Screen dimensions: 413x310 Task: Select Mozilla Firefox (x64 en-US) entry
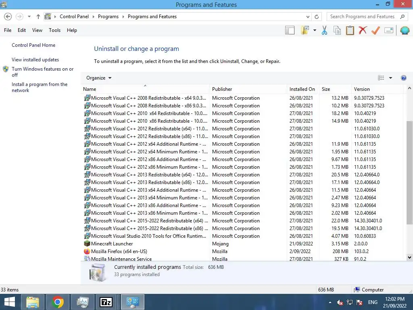(243, 251)
